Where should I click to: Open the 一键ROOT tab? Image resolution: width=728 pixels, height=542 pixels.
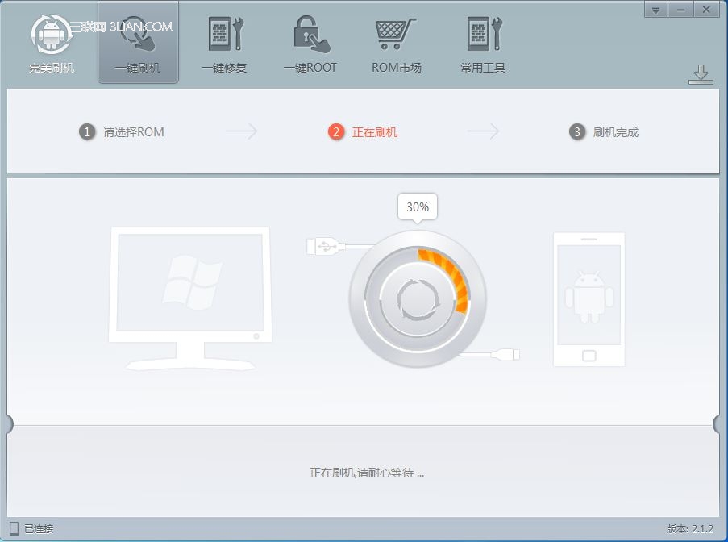pyautogui.click(x=310, y=44)
